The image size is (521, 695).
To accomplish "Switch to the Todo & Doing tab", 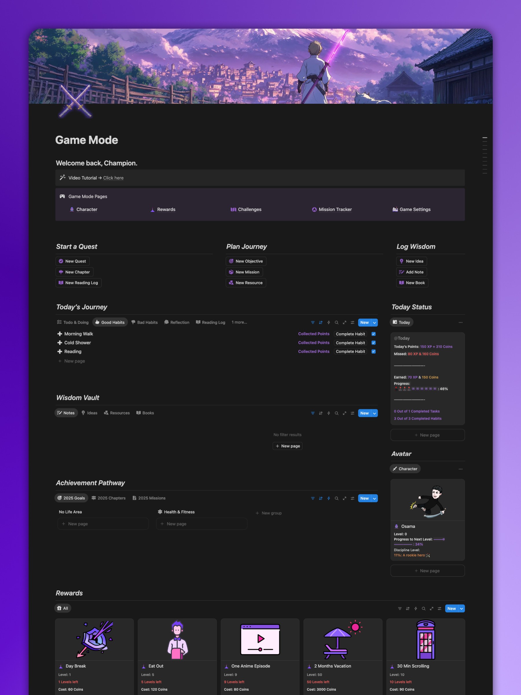I will (73, 322).
